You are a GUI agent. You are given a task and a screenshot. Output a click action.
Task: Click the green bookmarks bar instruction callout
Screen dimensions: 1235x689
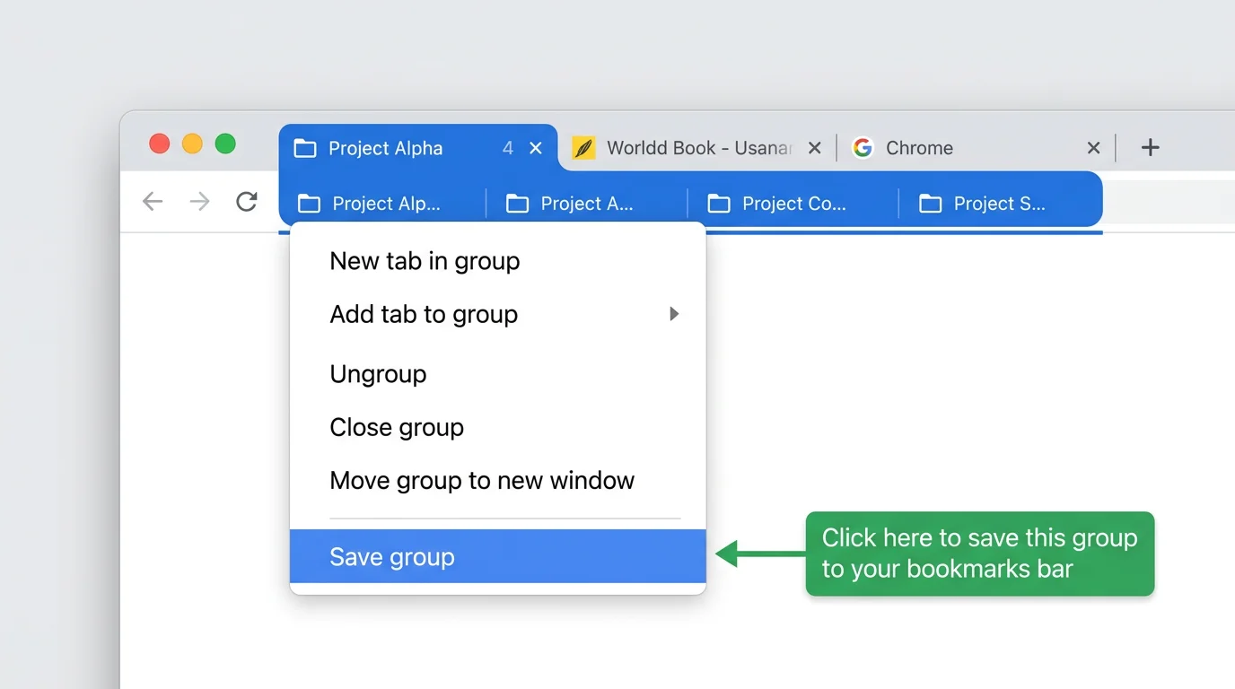[x=979, y=554]
